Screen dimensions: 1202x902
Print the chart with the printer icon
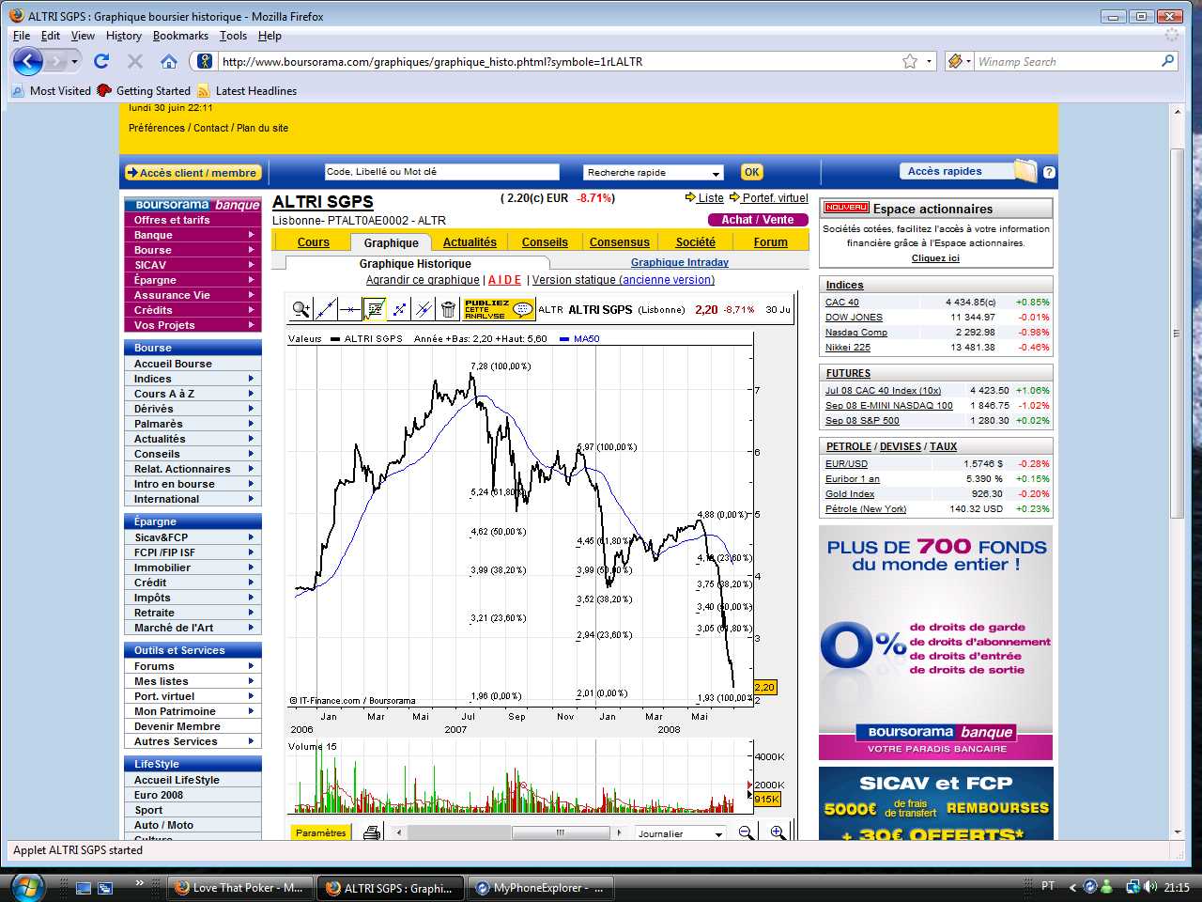tap(372, 832)
